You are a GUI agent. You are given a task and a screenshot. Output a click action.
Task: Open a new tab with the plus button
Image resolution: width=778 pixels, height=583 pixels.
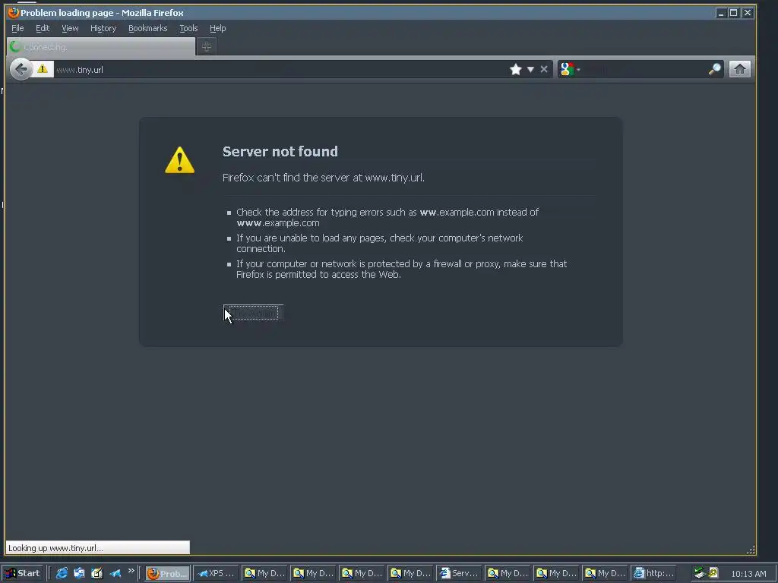[207, 46]
